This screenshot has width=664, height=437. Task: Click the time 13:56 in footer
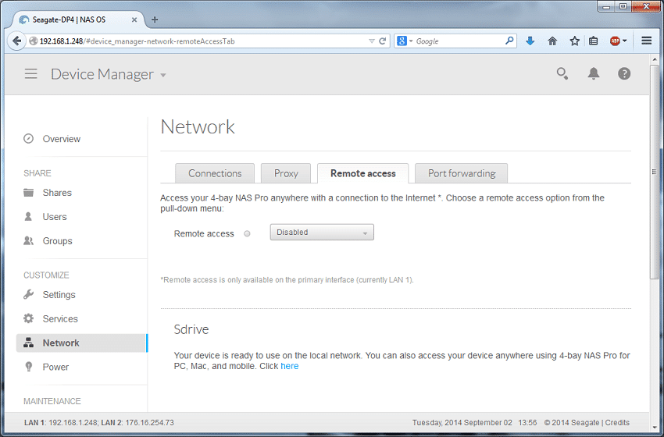pos(527,423)
